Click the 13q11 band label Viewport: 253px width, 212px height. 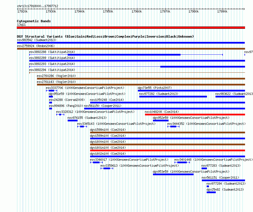tap(21, 25)
